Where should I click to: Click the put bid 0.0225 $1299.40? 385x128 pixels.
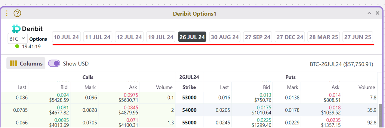coord(261,123)
